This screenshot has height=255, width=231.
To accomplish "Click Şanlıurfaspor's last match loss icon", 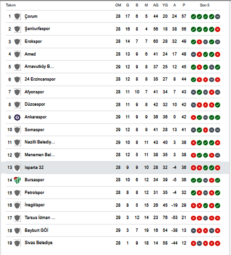I will point(218,29).
